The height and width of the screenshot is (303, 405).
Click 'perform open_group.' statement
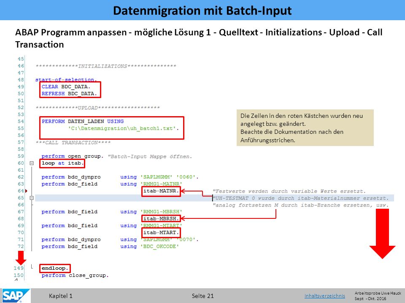point(73,156)
